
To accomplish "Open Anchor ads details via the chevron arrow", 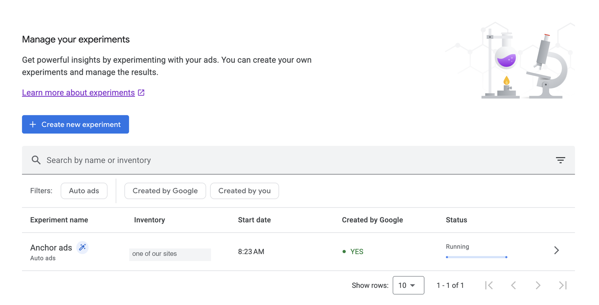I will [x=556, y=250].
